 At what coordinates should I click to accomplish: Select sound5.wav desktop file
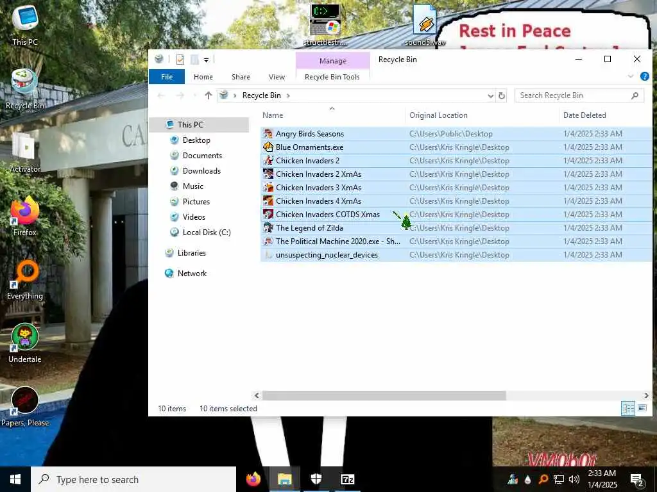click(425, 25)
